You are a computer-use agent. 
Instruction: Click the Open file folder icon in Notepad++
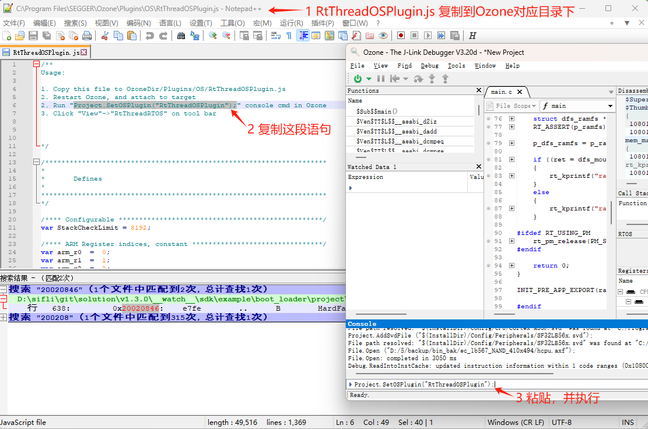click(20, 36)
